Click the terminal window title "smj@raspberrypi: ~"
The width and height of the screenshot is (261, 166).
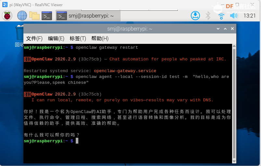130,29
